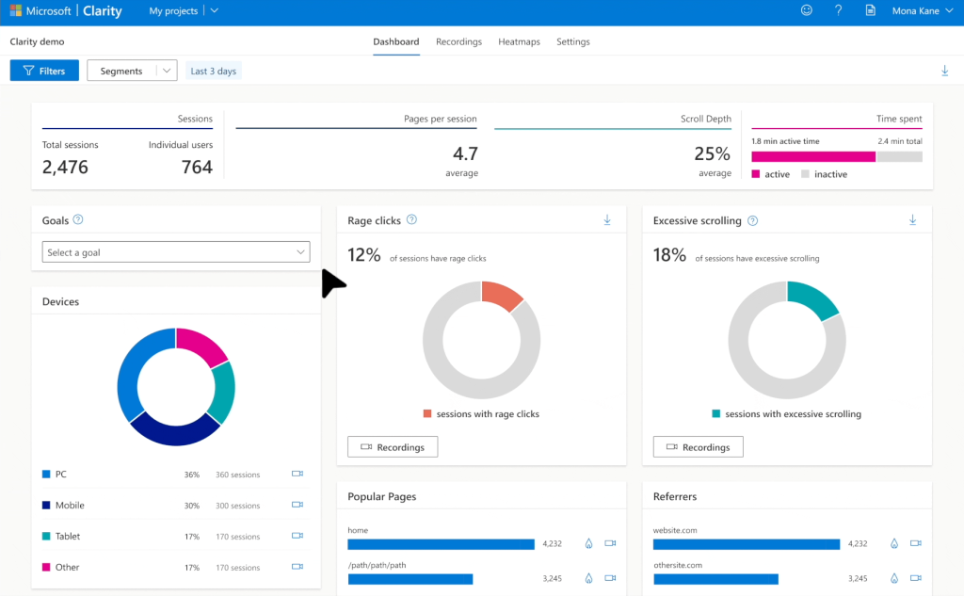Open Excessive scrolling Recordings button
The height and width of the screenshot is (596, 964).
698,447
